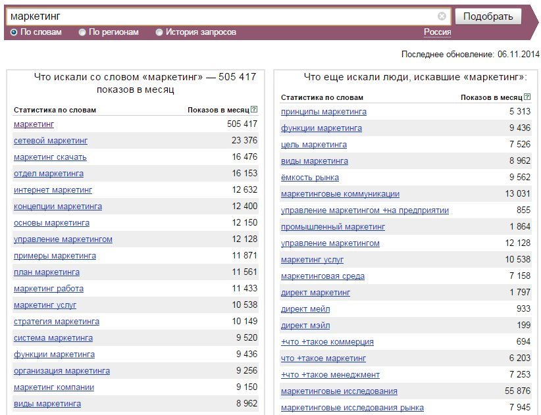Viewport: 541px width, 415px height.
Task: Clear the search field with the X icon
Action: [442, 16]
